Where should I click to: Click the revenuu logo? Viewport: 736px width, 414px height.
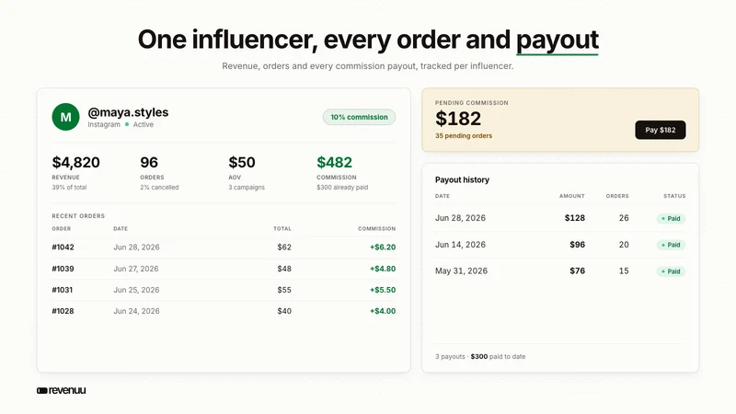coord(62,390)
